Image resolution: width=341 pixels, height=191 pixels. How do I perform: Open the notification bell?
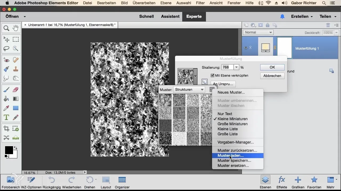(x=282, y=16)
